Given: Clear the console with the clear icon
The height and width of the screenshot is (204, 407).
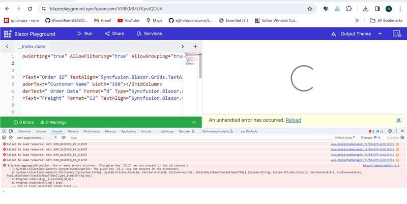Looking at the screenshot, I should pyautogui.click(x=11, y=137).
